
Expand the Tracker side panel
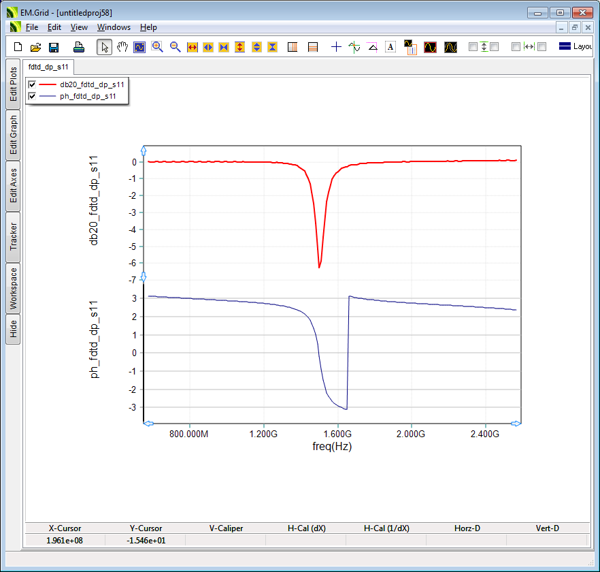point(13,237)
